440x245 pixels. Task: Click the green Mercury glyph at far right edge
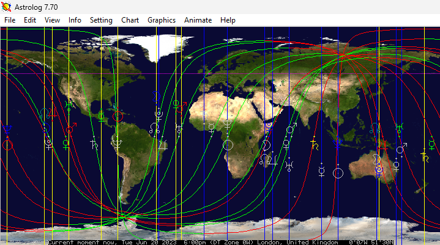tap(432, 145)
